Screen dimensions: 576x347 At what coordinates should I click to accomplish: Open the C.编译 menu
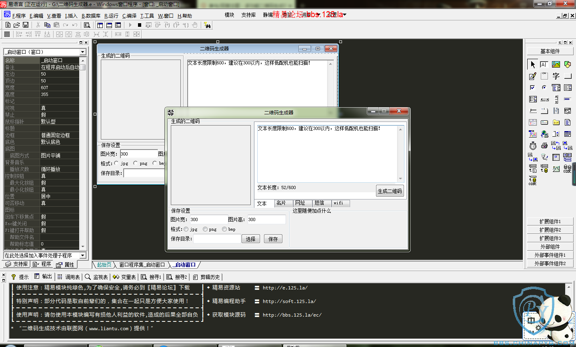129,16
